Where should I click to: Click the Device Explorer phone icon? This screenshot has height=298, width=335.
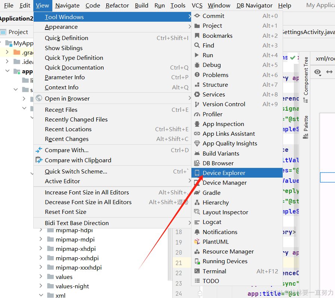(197, 173)
